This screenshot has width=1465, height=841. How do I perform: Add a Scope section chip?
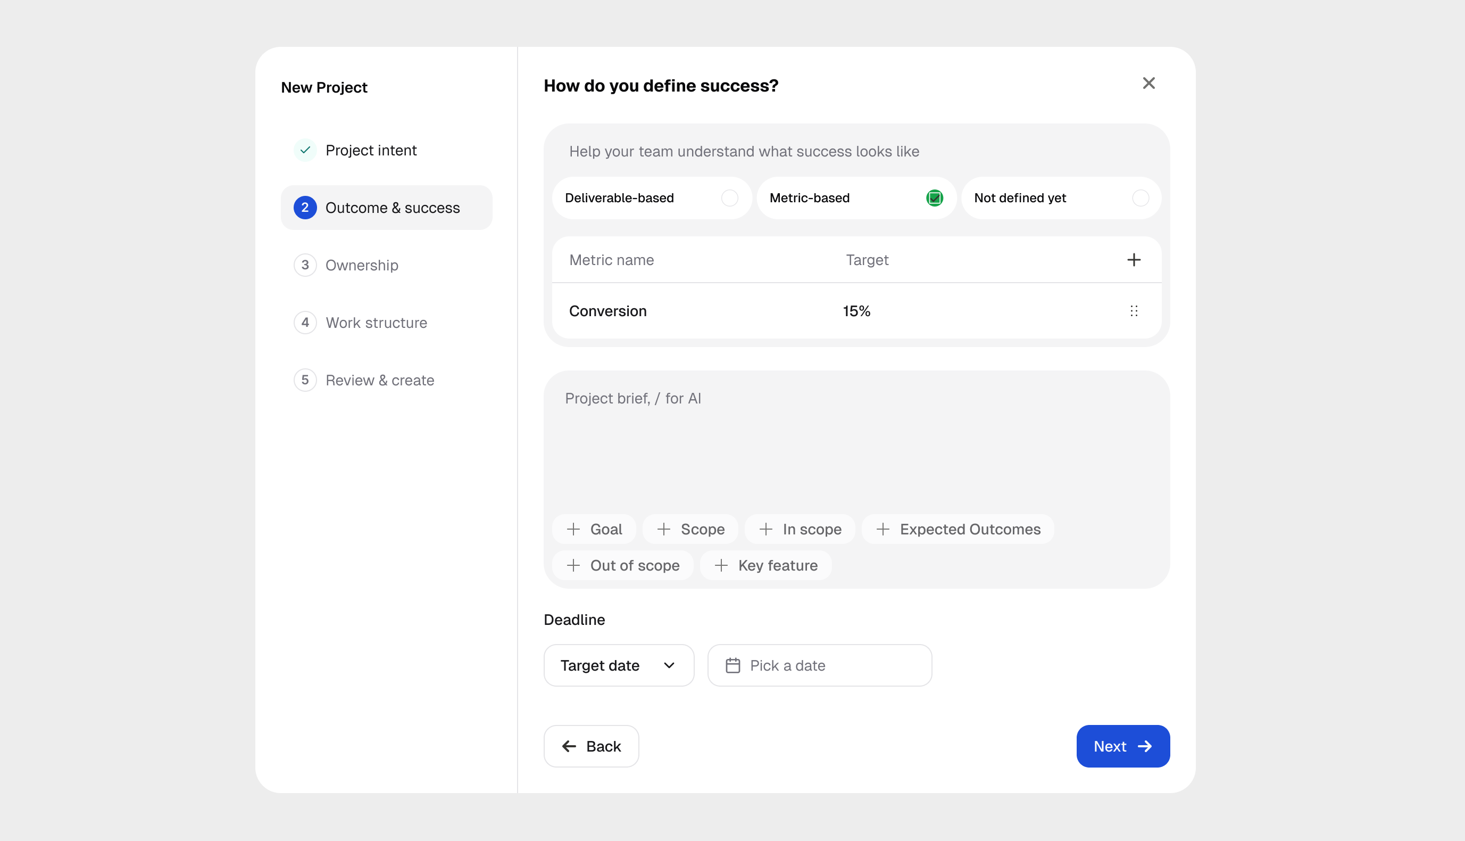pyautogui.click(x=690, y=529)
